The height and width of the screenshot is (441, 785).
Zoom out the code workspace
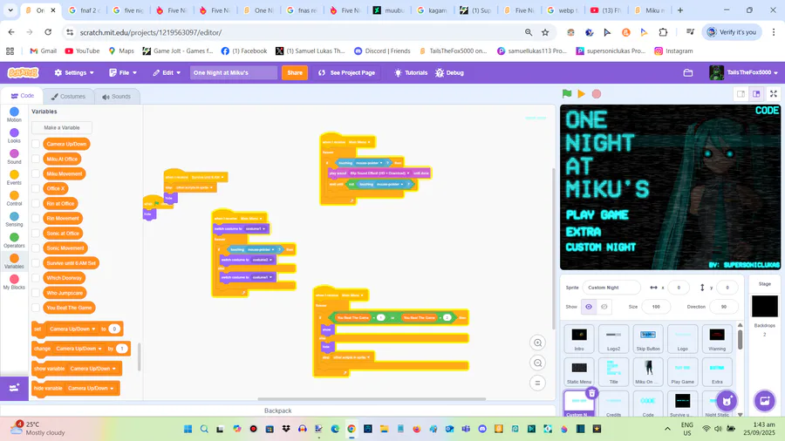(537, 363)
